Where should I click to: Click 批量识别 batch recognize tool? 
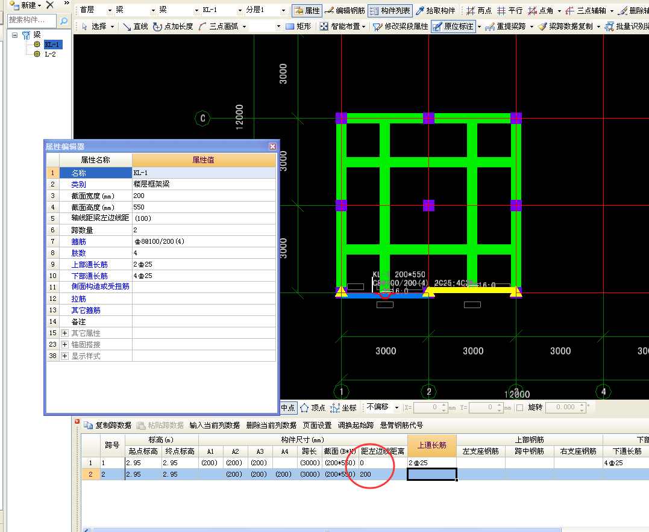point(627,26)
